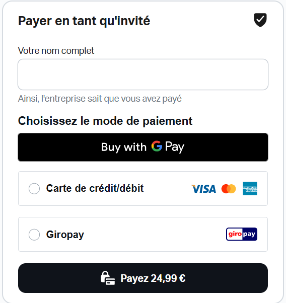Click the security shield checkmark icon

(260, 20)
